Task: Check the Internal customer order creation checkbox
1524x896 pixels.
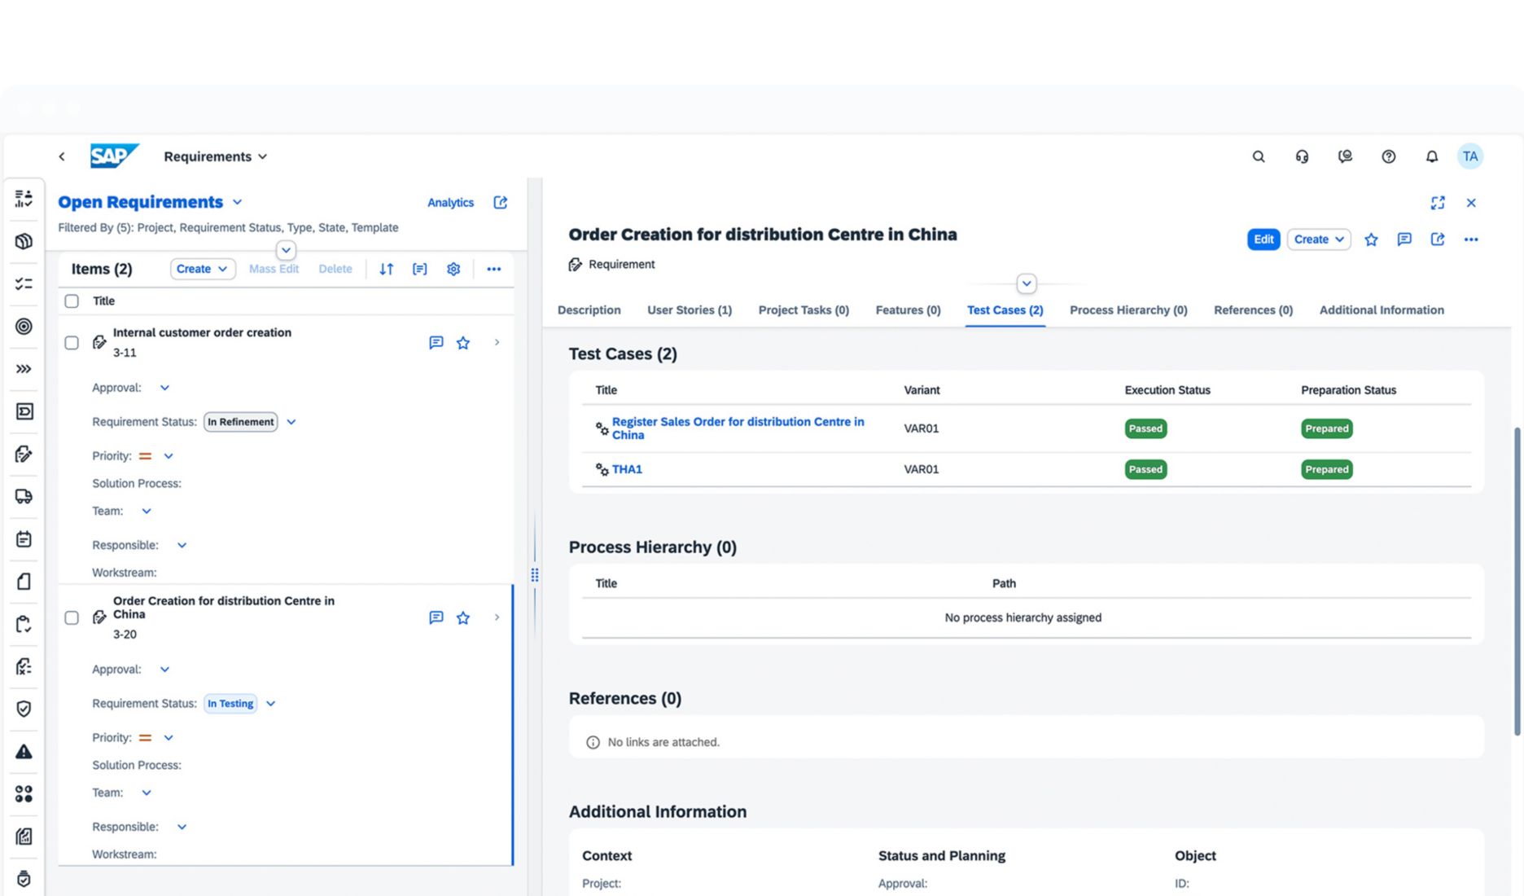Action: [x=72, y=343]
